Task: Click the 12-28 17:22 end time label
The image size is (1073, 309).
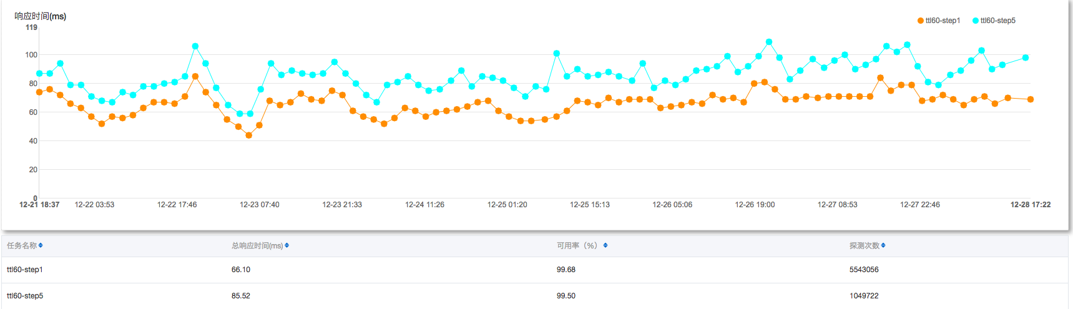Action: click(1030, 205)
